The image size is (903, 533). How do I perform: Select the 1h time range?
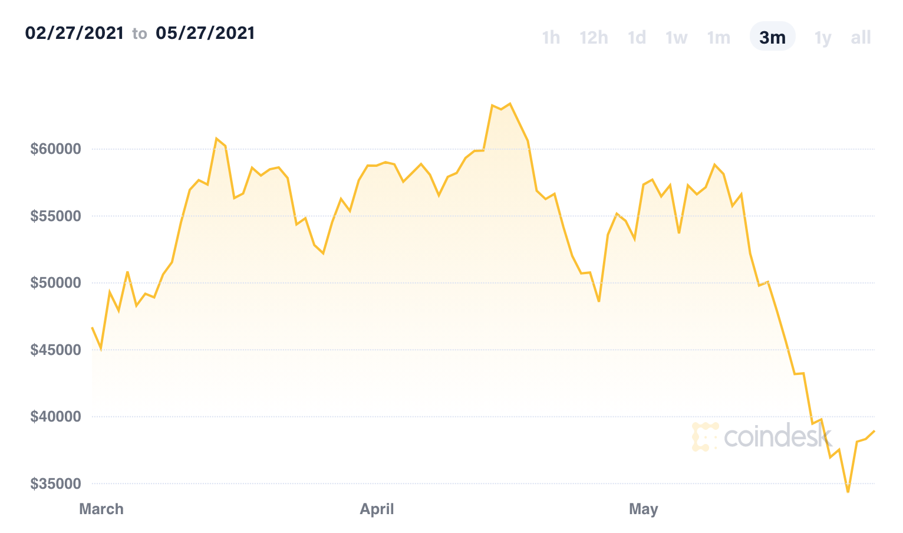point(551,38)
